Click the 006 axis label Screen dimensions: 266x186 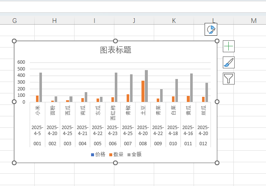tap(113, 144)
